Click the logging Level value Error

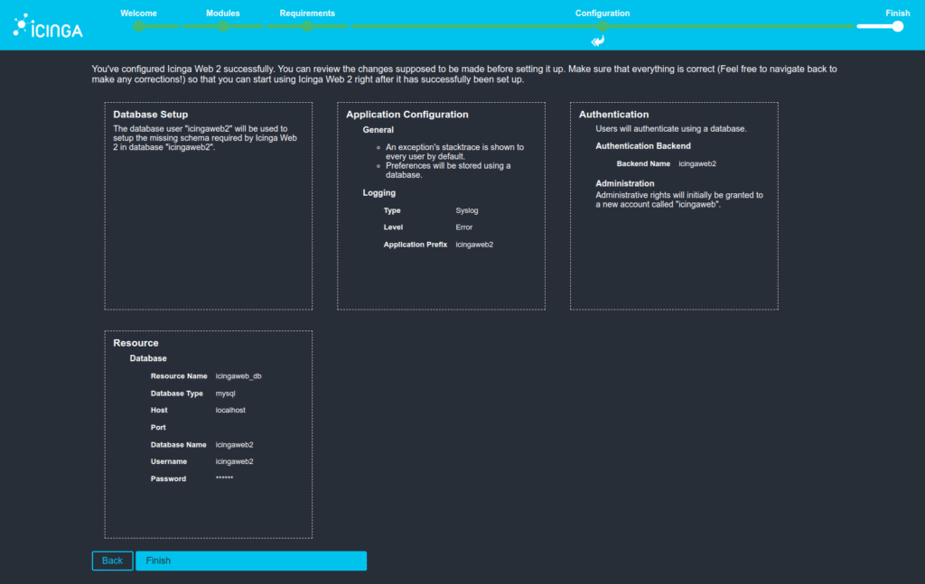pos(463,227)
